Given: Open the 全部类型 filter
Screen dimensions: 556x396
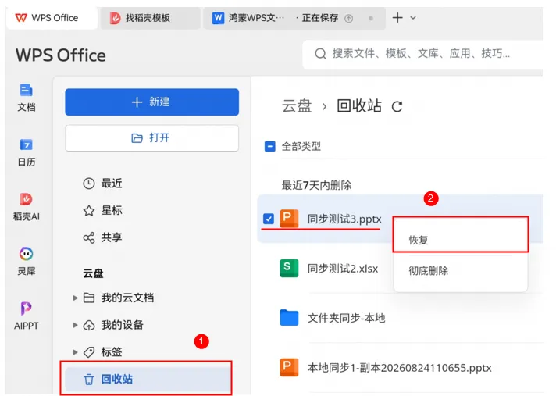Looking at the screenshot, I should coord(301,146).
